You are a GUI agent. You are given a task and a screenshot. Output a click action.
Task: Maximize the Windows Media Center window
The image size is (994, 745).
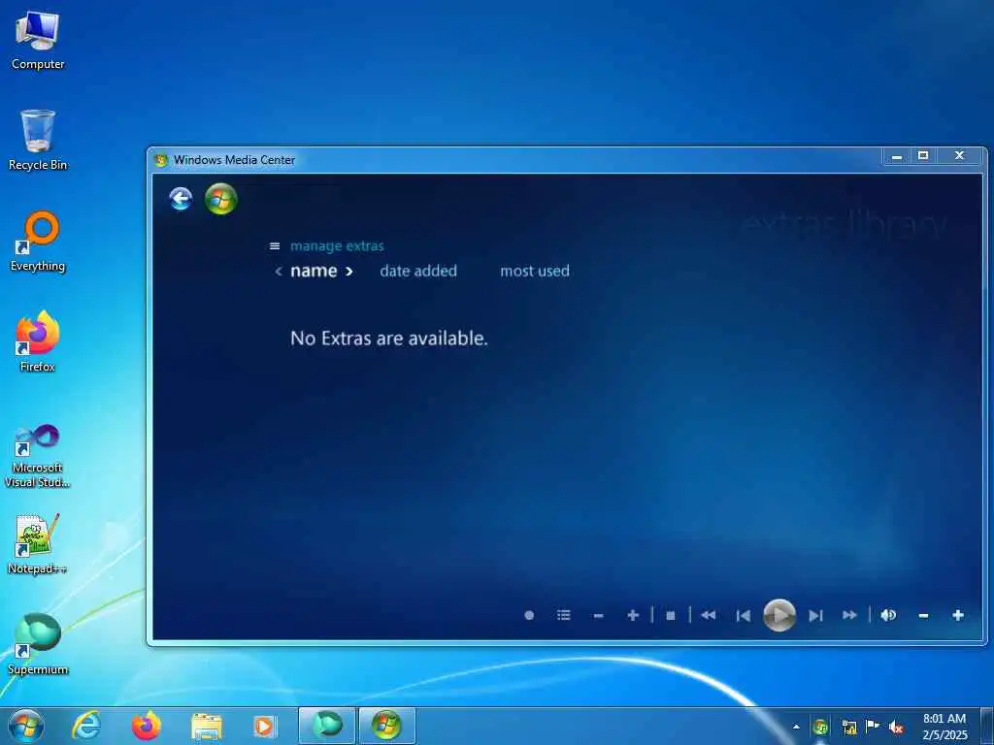click(x=923, y=156)
